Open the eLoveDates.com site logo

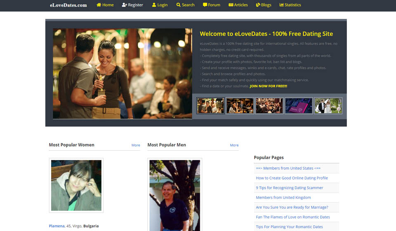coord(68,5)
